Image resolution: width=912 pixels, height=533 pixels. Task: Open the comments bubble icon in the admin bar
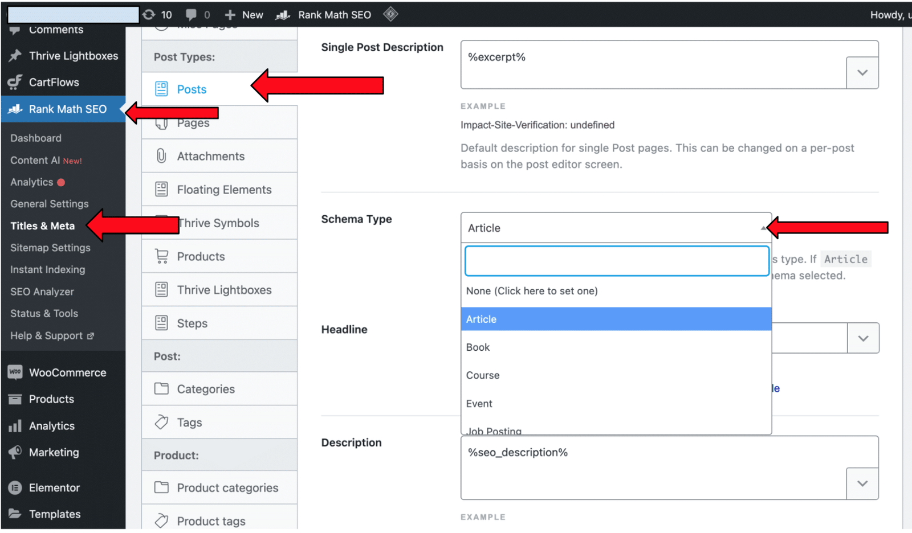pos(192,15)
